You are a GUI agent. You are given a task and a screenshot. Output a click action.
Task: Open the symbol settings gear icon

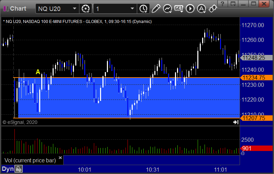click(86, 9)
